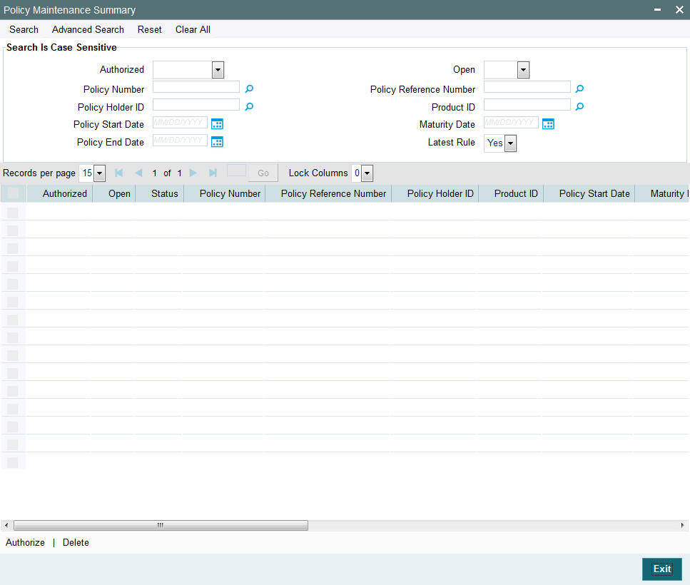The width and height of the screenshot is (690, 585).
Task: Open calendar for Policy Start Date
Action: [217, 124]
